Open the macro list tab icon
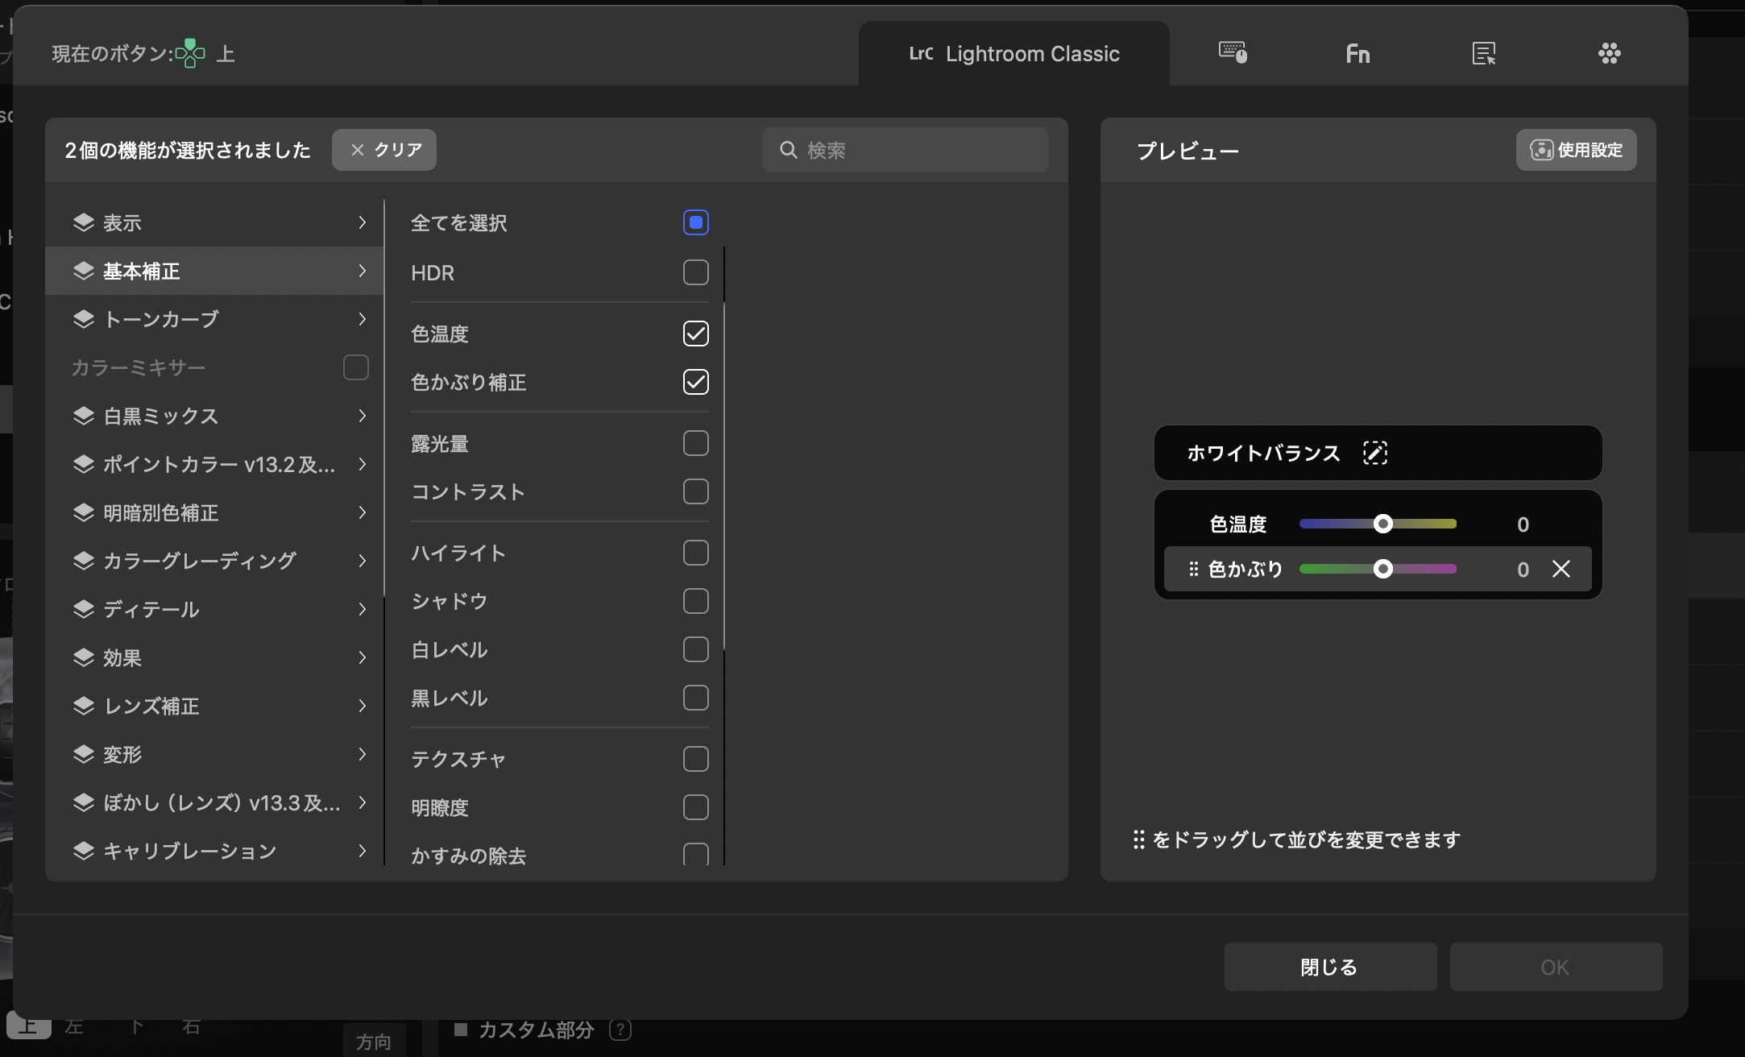Image resolution: width=1745 pixels, height=1057 pixels. tap(1483, 54)
